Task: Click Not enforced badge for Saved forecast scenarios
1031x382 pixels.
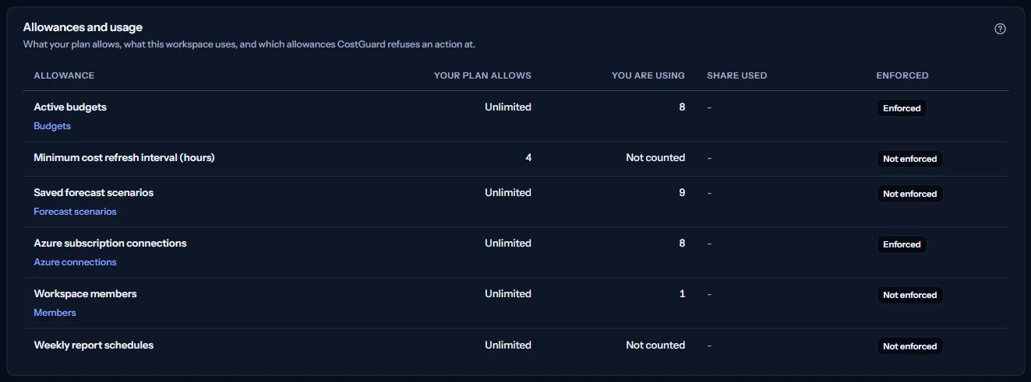Action: [x=909, y=194]
